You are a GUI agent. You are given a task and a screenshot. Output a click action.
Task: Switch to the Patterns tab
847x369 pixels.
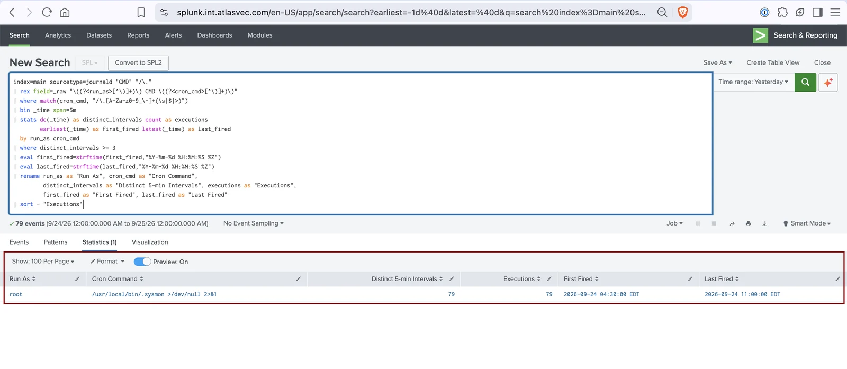click(x=56, y=242)
